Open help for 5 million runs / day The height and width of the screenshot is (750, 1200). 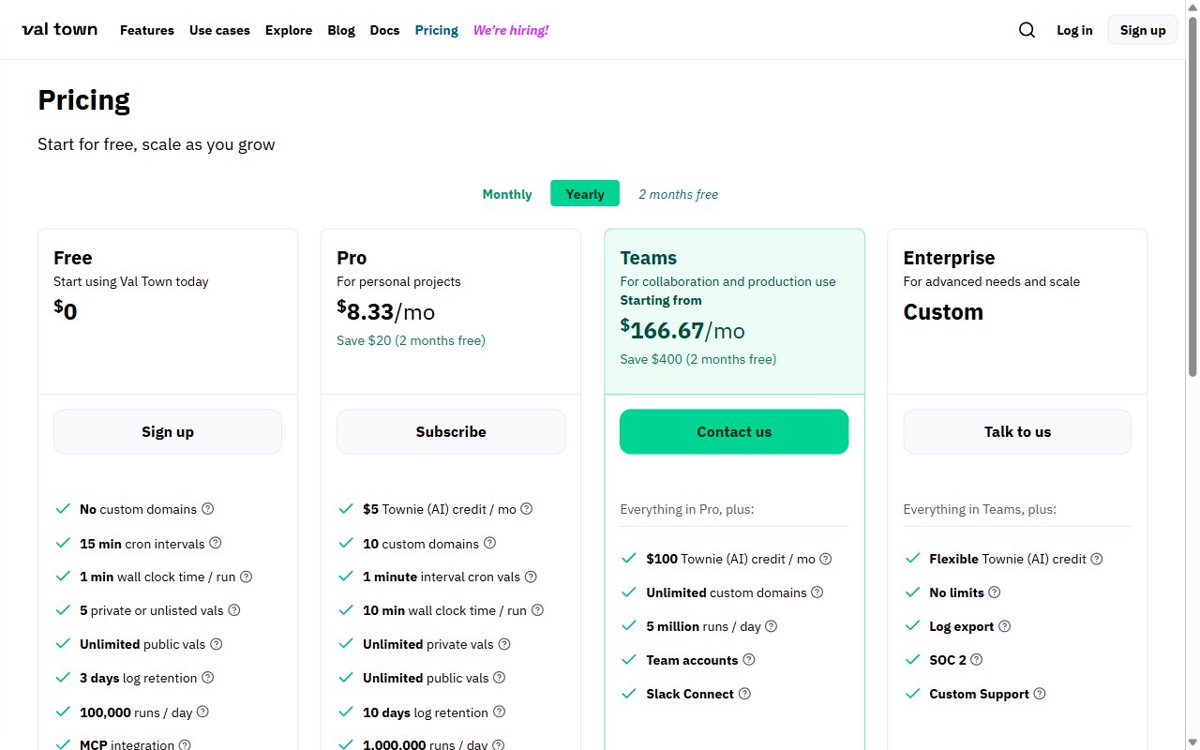tap(772, 626)
